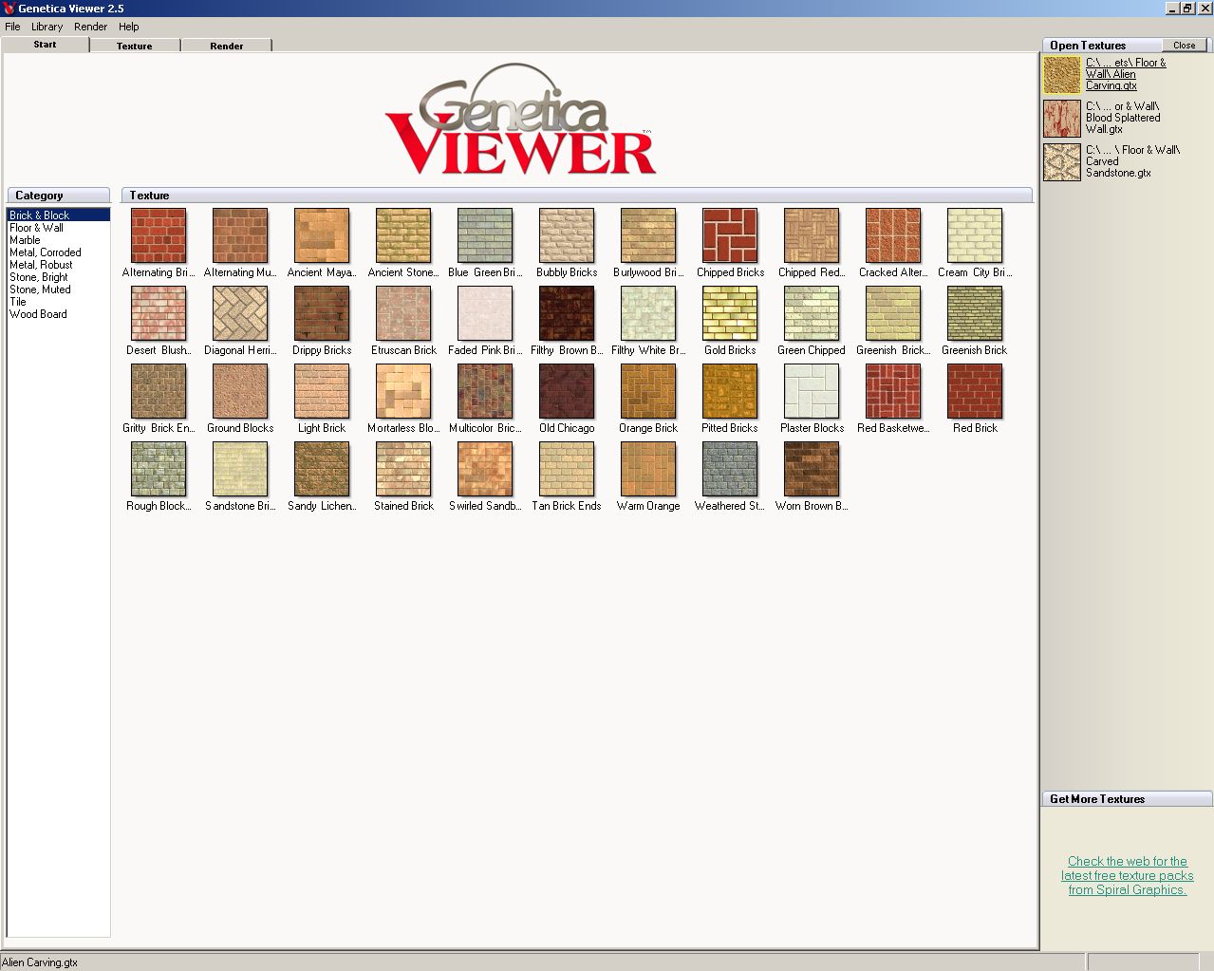
Task: Choose the Sandy Lichen texture thumbnail
Action: point(322,469)
